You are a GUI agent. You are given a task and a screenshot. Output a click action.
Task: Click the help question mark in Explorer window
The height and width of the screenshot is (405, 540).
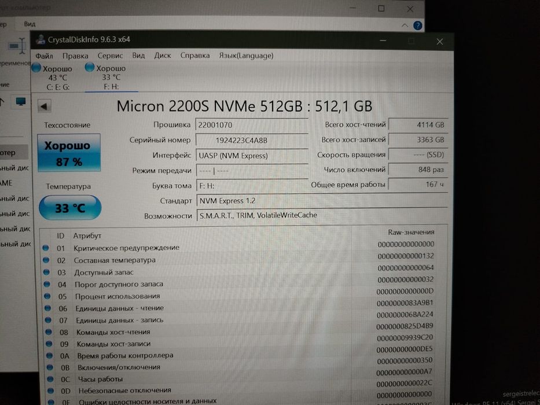click(x=417, y=25)
